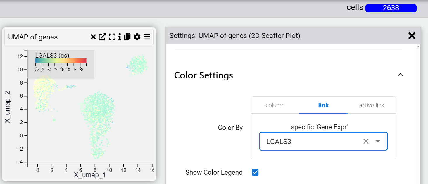Click the LGALS3 color gradient legend bar
Image resolution: width=428 pixels, height=184 pixels.
point(61,61)
